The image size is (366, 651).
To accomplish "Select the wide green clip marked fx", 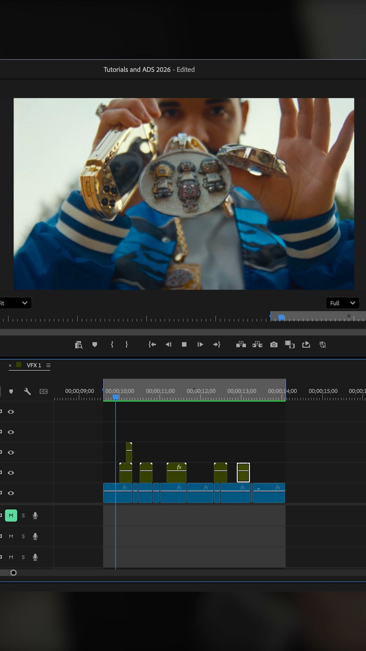I will (x=177, y=472).
